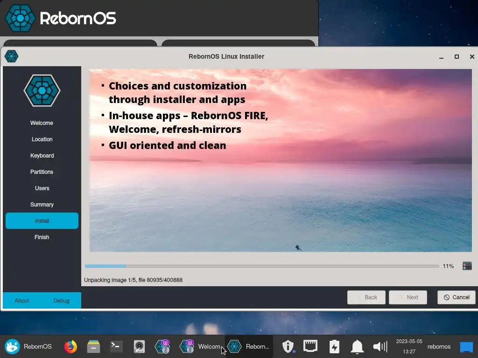
Task: Launch Firefox from the taskbar
Action: 70,346
